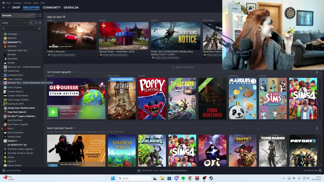
Task: Show hidden system tray icons chevron
Action: pos(284,178)
